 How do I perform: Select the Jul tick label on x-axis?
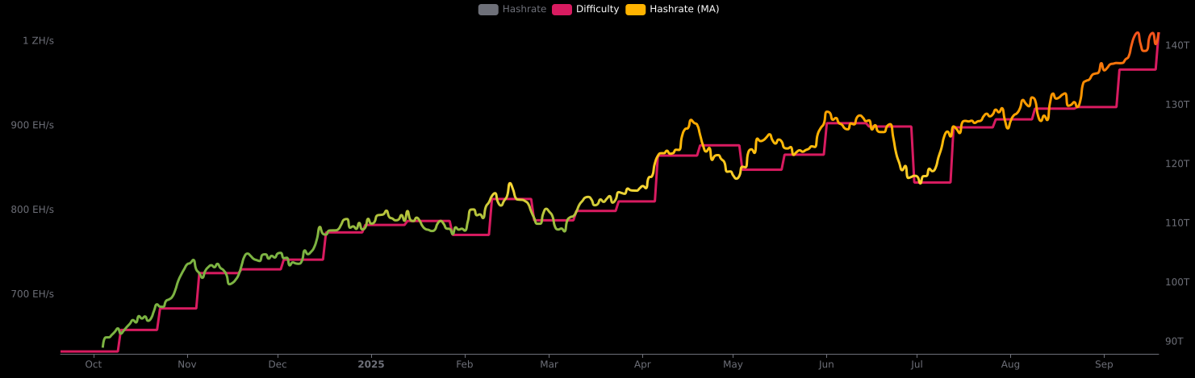916,365
